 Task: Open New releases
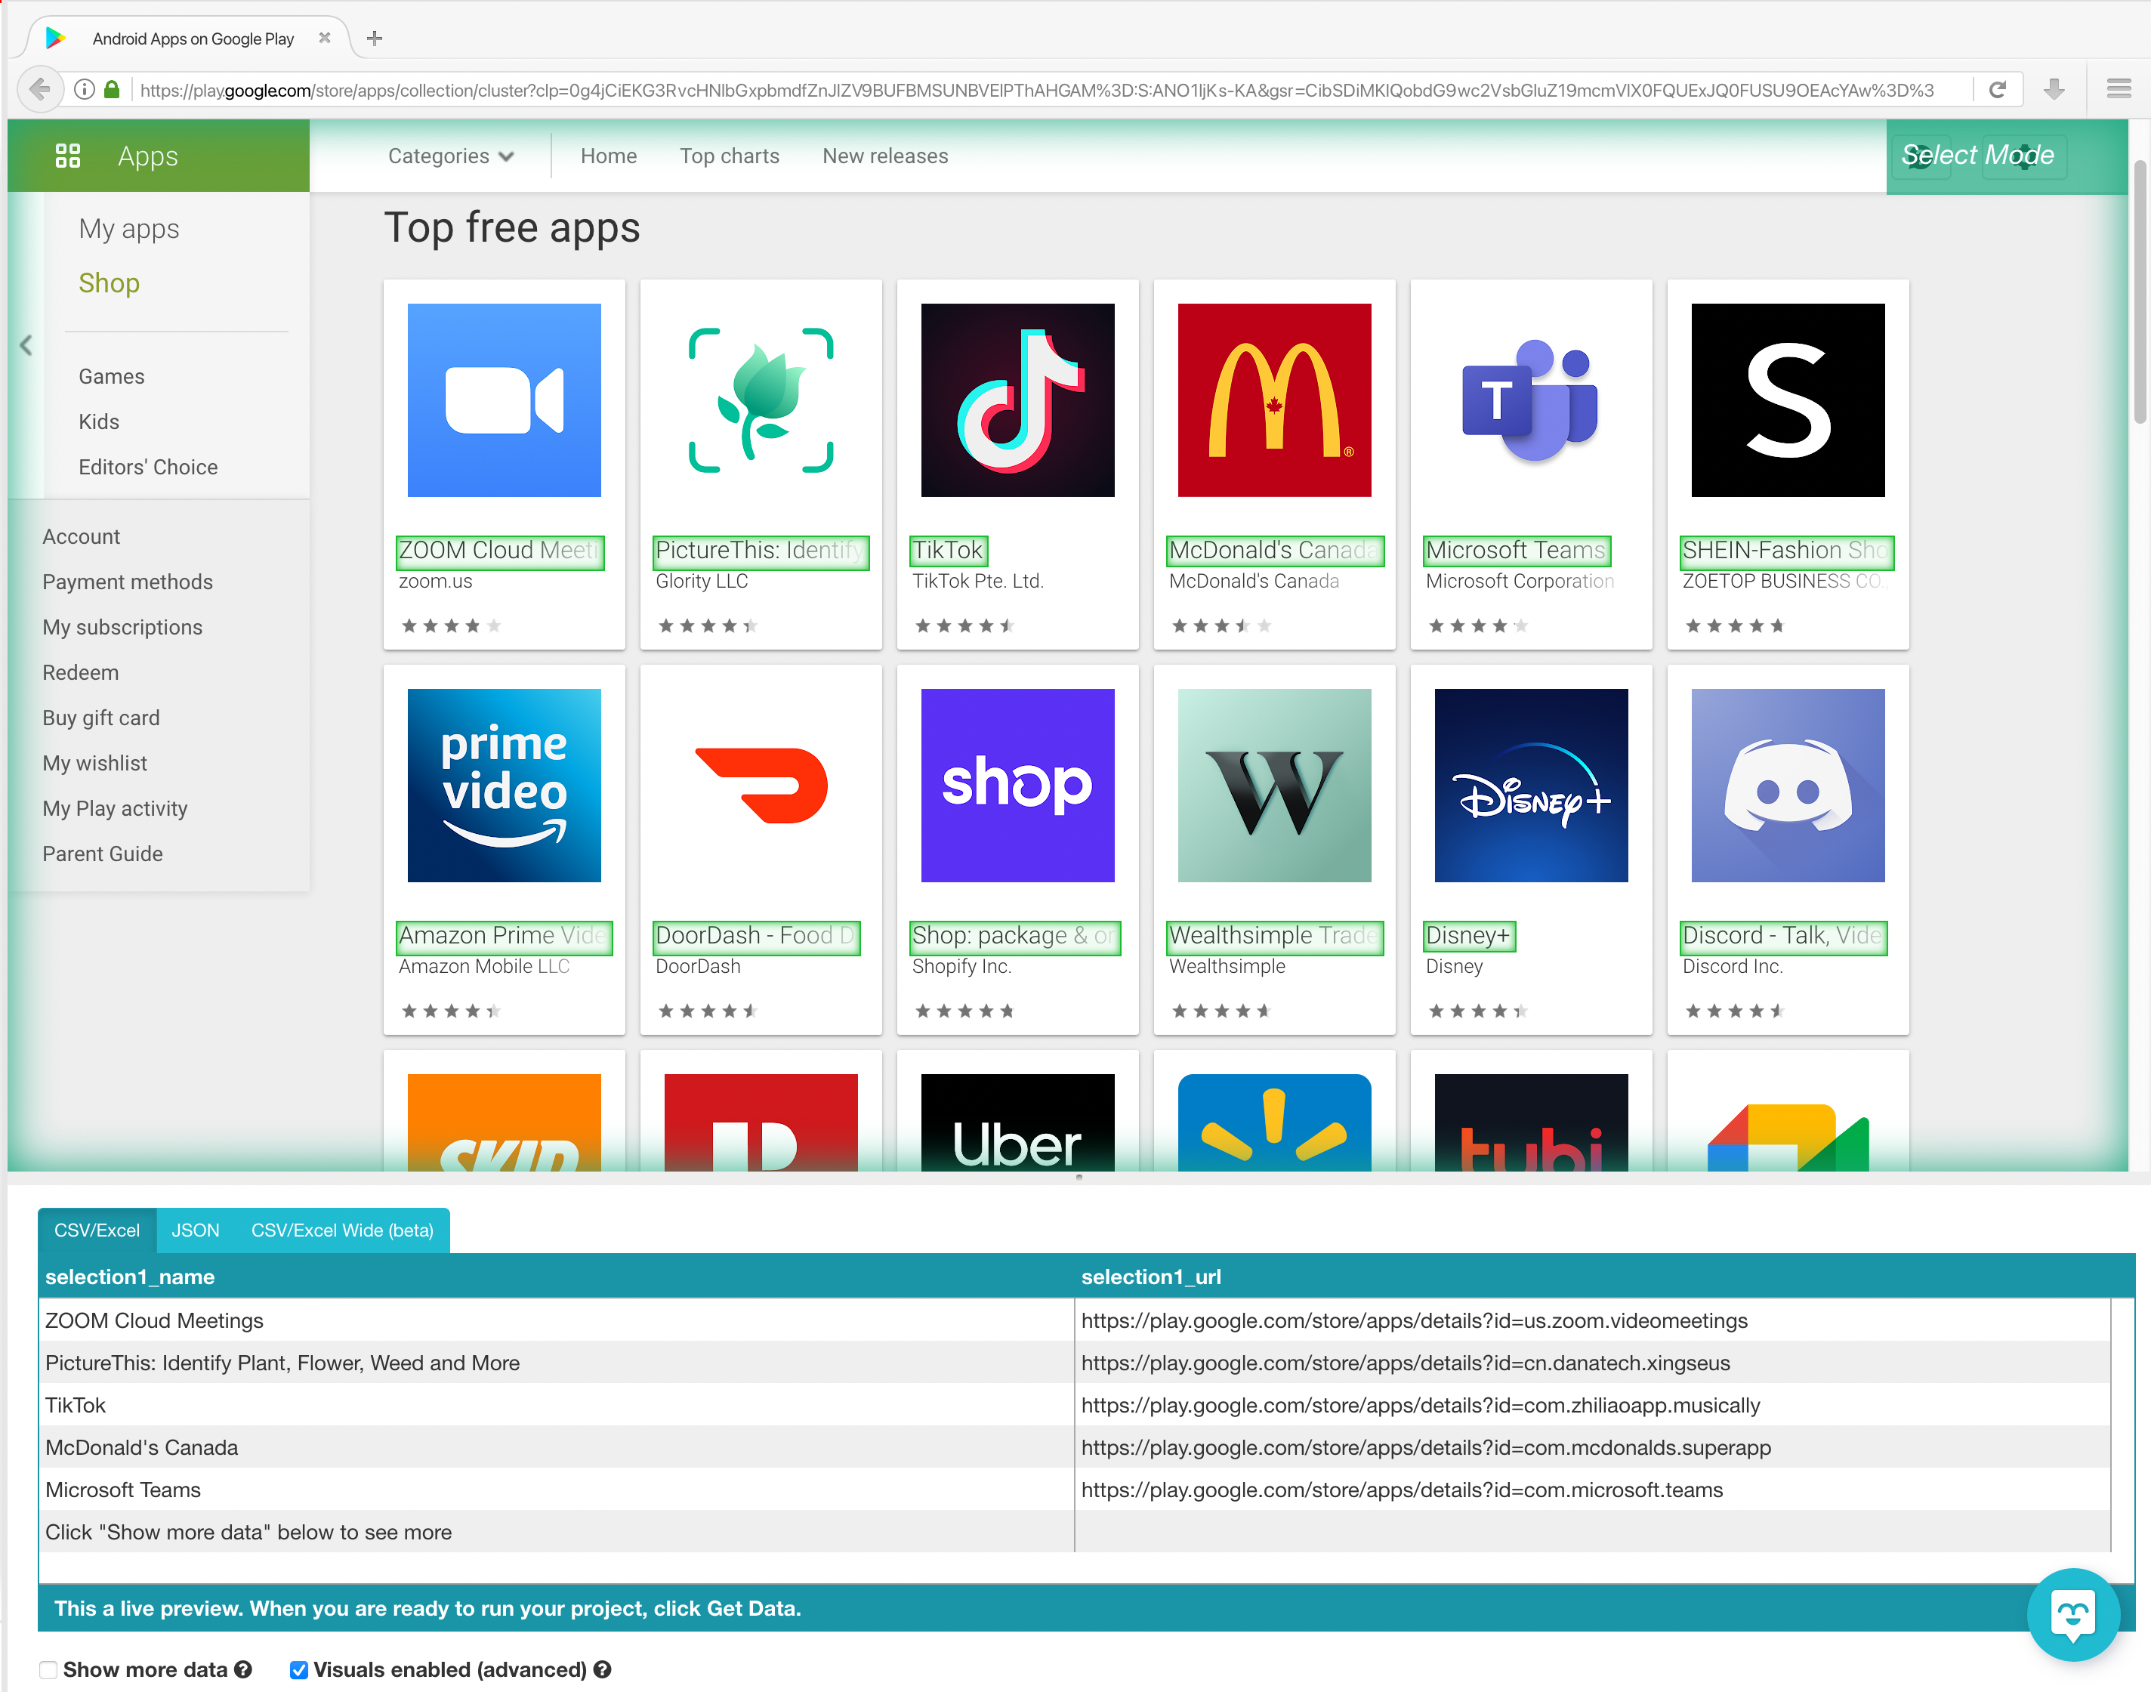(884, 156)
